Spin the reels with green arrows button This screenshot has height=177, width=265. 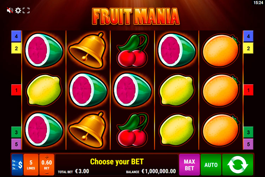pos(238,165)
